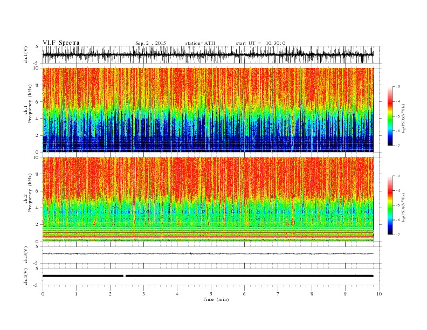Click the "station=ATH" header label
427x330 pixels.
[x=200, y=43]
